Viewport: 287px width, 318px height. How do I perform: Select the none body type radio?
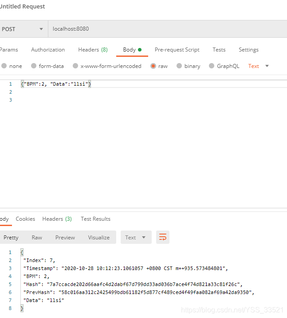click(x=4, y=66)
